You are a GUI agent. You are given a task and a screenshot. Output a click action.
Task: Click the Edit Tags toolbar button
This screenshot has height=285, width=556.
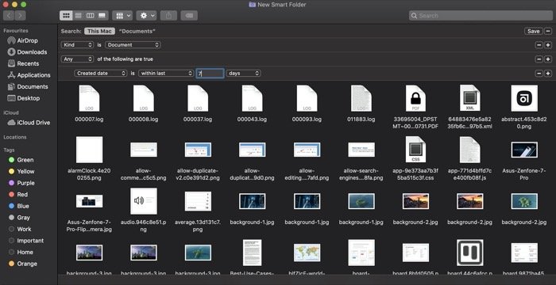click(x=189, y=16)
